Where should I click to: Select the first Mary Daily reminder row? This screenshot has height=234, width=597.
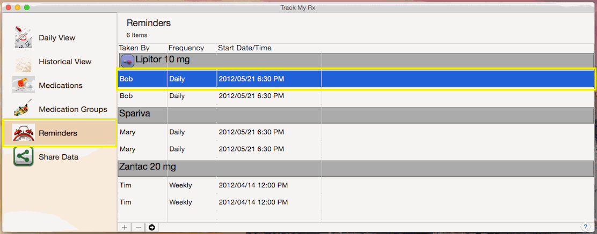point(355,132)
